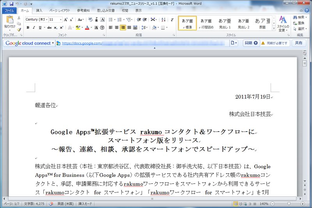Screen dimensions: 312x208
Task: Click the Cut scissors icon
Action: 19,18
